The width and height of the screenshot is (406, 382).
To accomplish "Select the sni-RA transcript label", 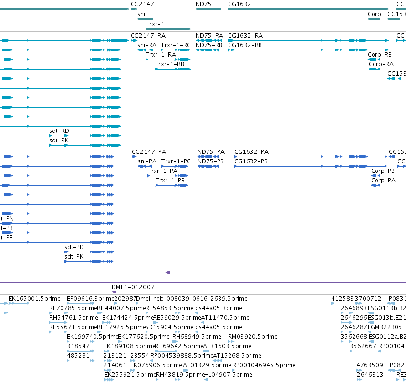I will pyautogui.click(x=147, y=45).
